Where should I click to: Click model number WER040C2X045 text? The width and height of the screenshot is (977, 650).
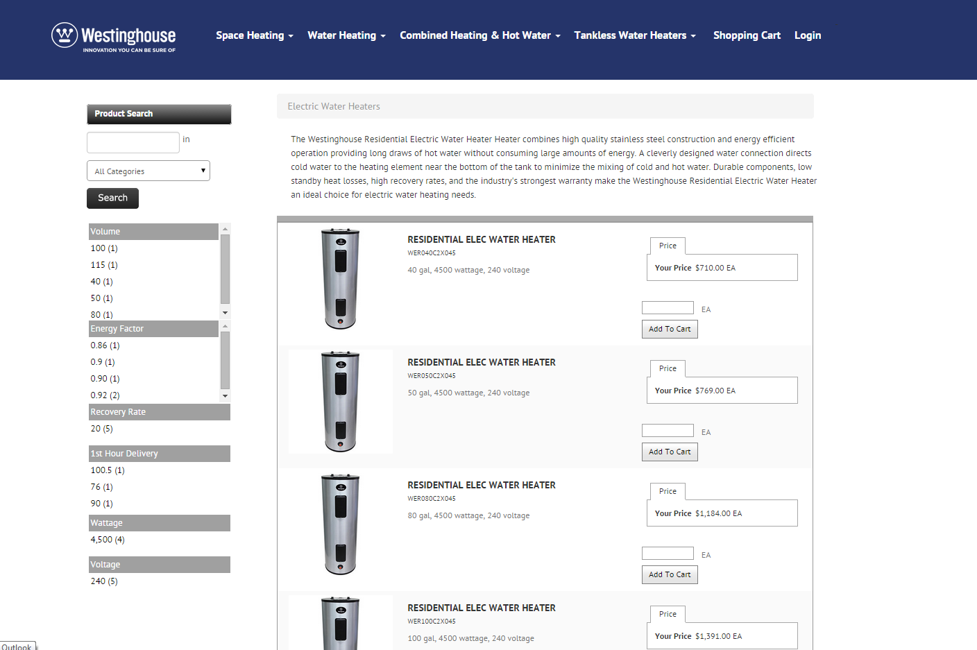432,253
